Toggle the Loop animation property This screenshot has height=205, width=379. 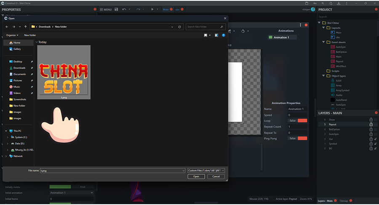pyautogui.click(x=302, y=121)
